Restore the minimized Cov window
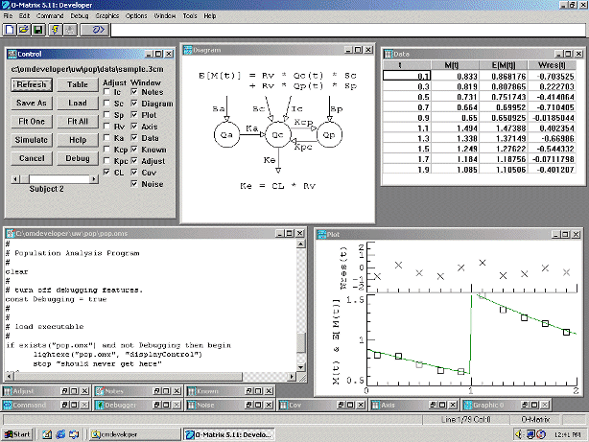Viewport: 589px width, 442px height. (x=341, y=405)
